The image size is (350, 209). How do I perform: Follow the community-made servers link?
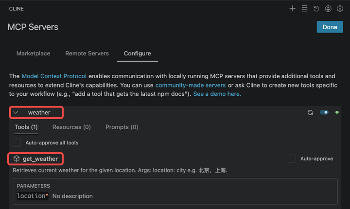(x=191, y=85)
